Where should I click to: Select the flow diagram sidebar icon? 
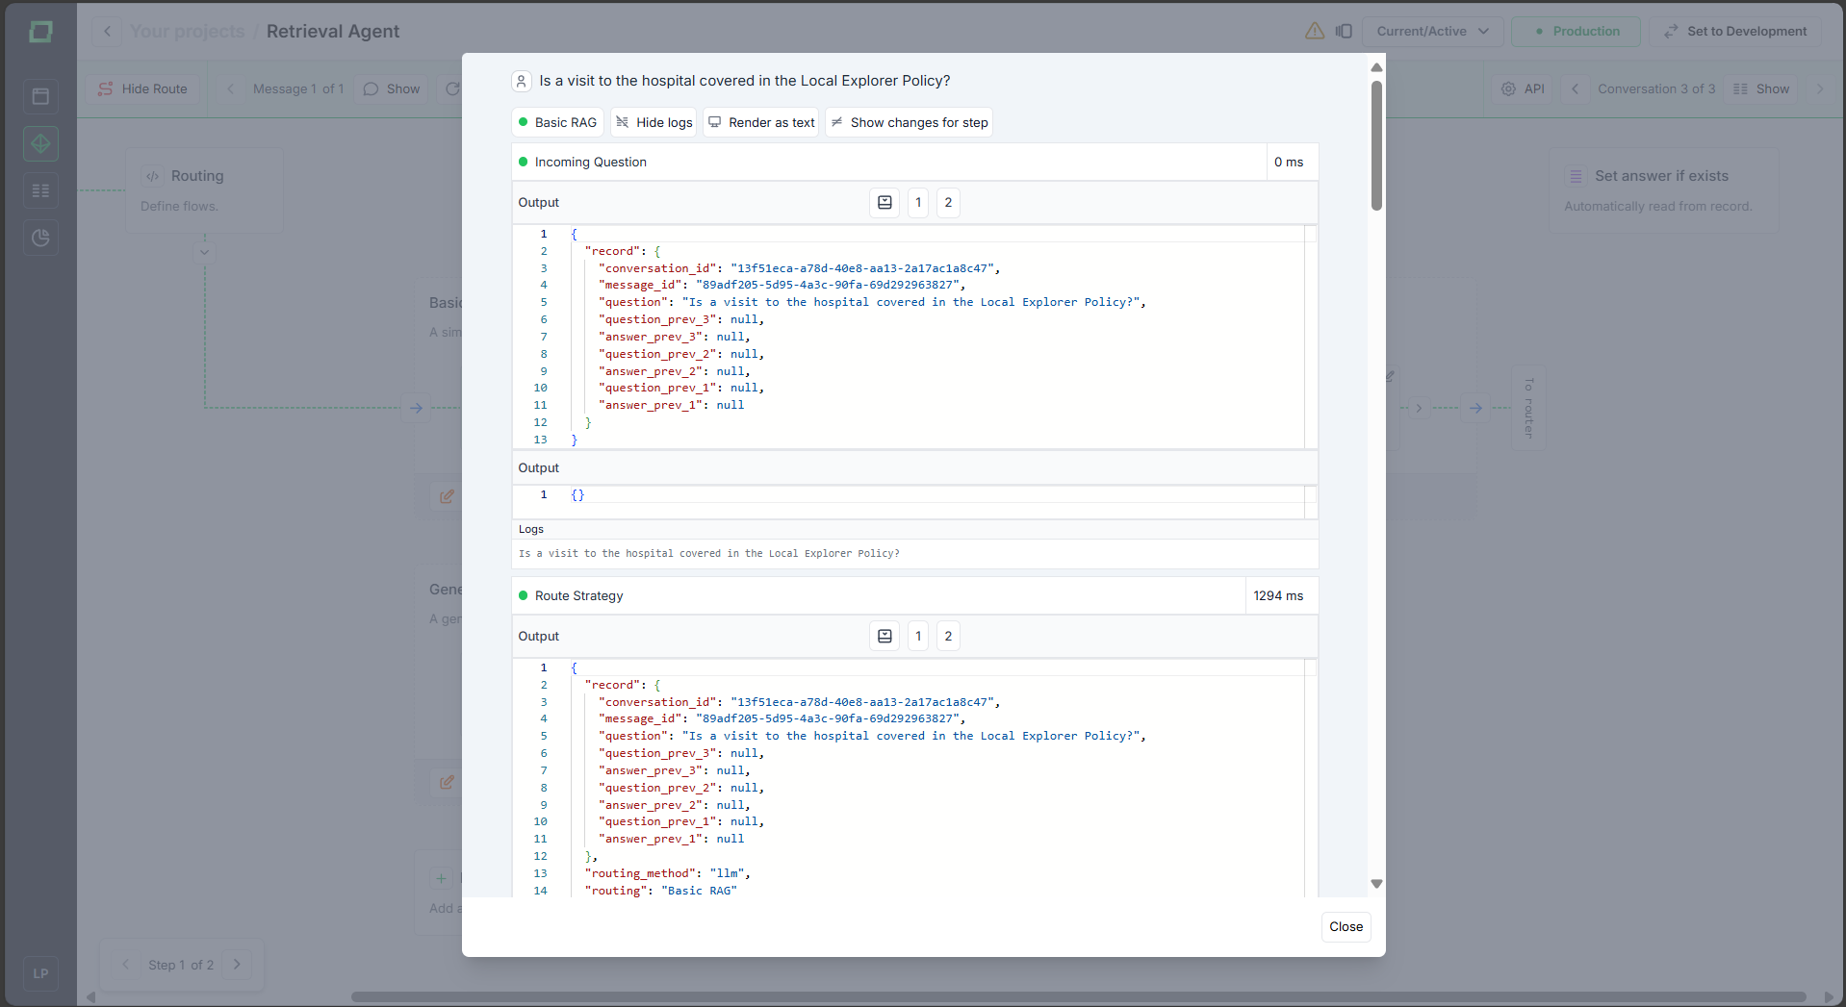click(x=40, y=143)
